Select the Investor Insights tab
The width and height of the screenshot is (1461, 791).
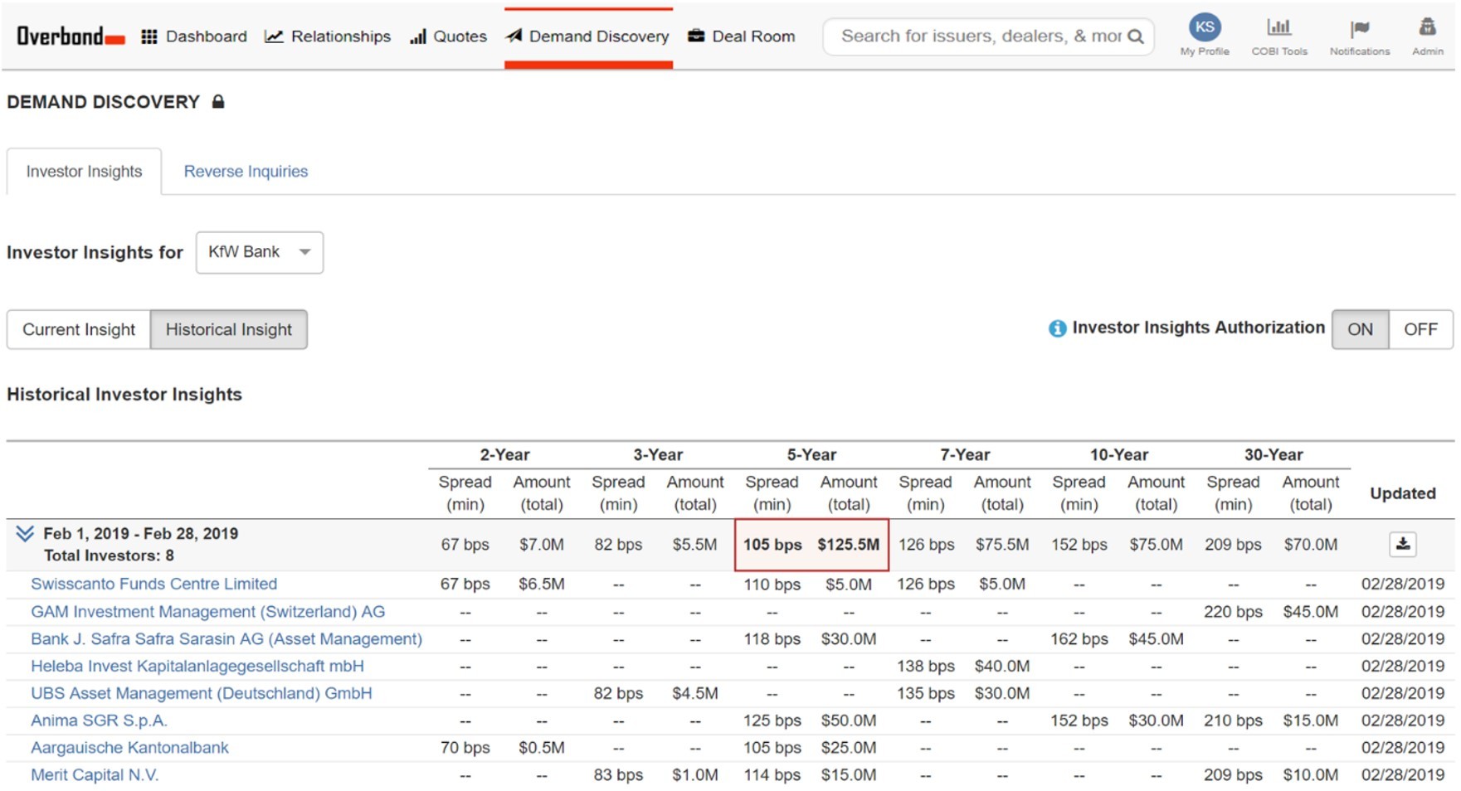pyautogui.click(x=84, y=172)
